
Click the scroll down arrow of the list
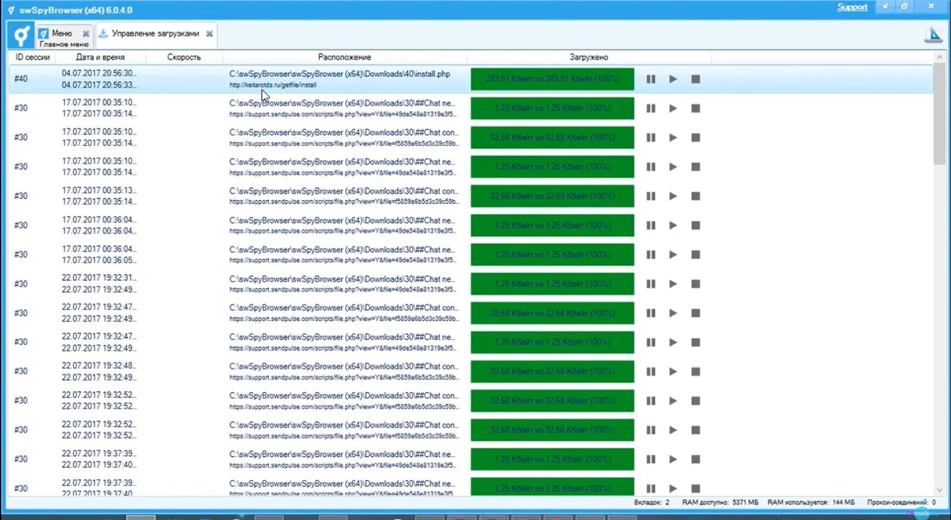pyautogui.click(x=939, y=490)
